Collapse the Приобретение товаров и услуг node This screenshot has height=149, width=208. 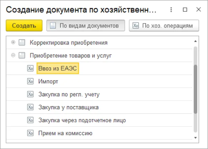coord(13,55)
